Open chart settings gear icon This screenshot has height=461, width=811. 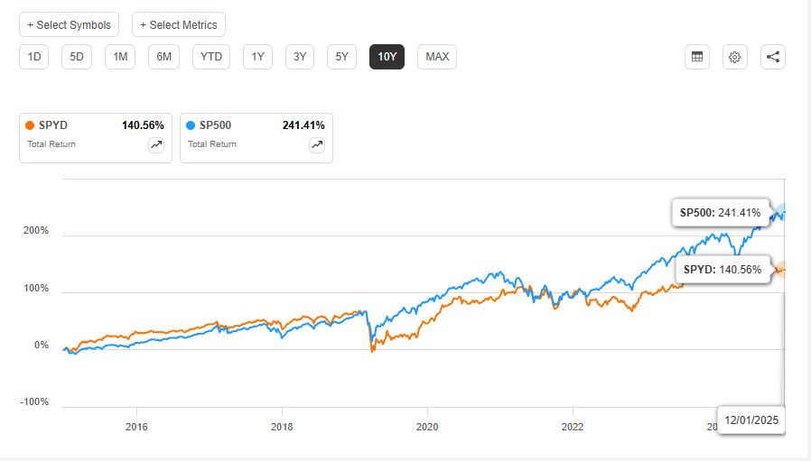735,57
